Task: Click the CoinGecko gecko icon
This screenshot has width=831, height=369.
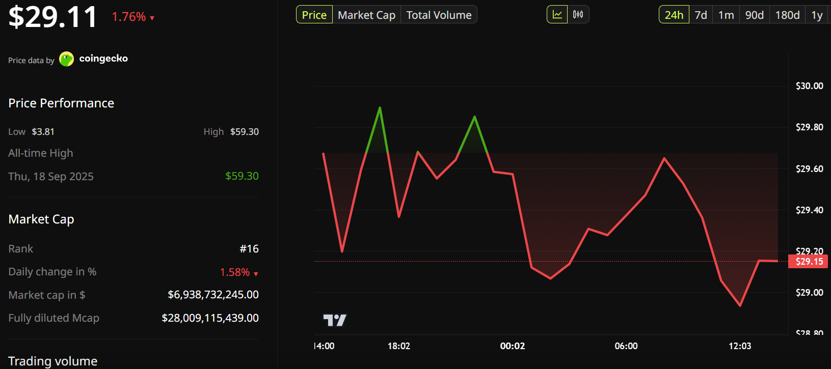Action: point(67,59)
